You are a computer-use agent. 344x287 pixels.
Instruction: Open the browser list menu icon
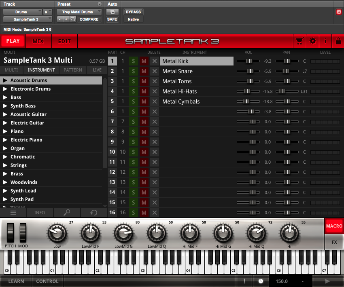tap(13, 213)
